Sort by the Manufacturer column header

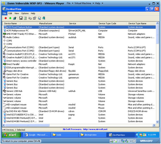pyautogui.click(x=52, y=23)
